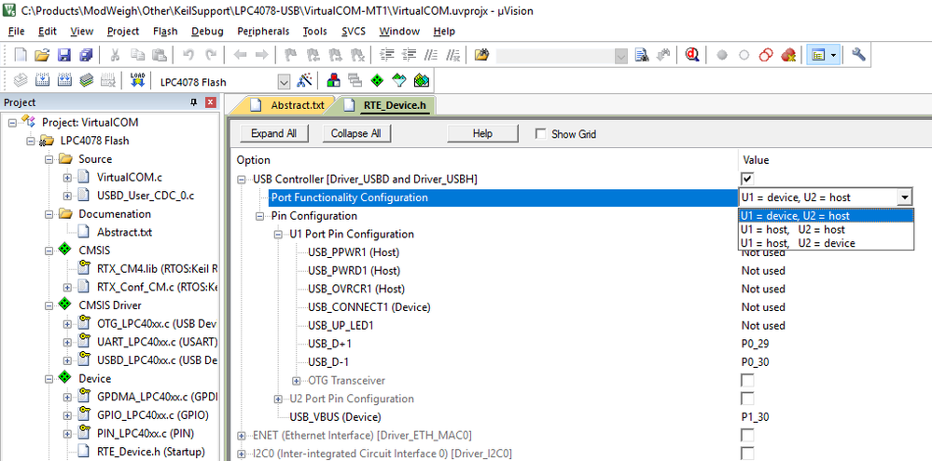
Task: Indent selected text with indent icon
Action: (x=387, y=55)
